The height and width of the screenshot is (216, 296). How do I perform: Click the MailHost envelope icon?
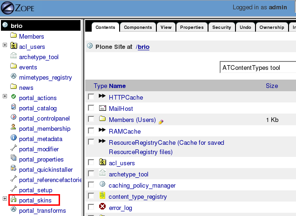(x=102, y=108)
